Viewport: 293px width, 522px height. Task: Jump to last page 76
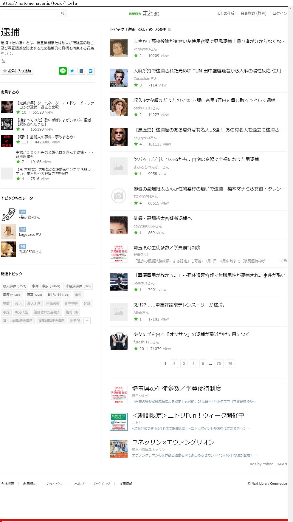coord(230,364)
